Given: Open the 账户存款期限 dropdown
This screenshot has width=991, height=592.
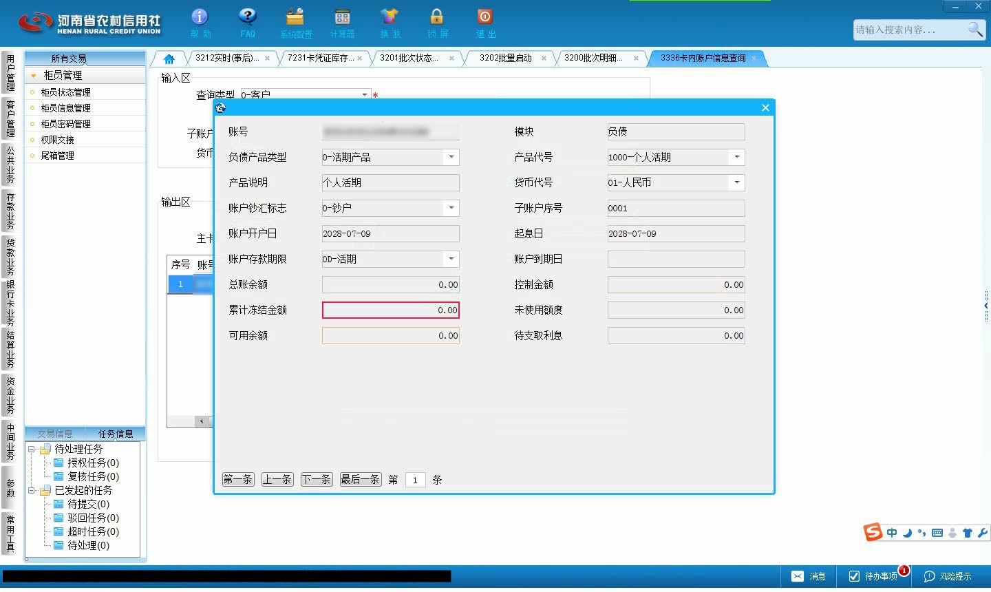Looking at the screenshot, I should coord(451,259).
